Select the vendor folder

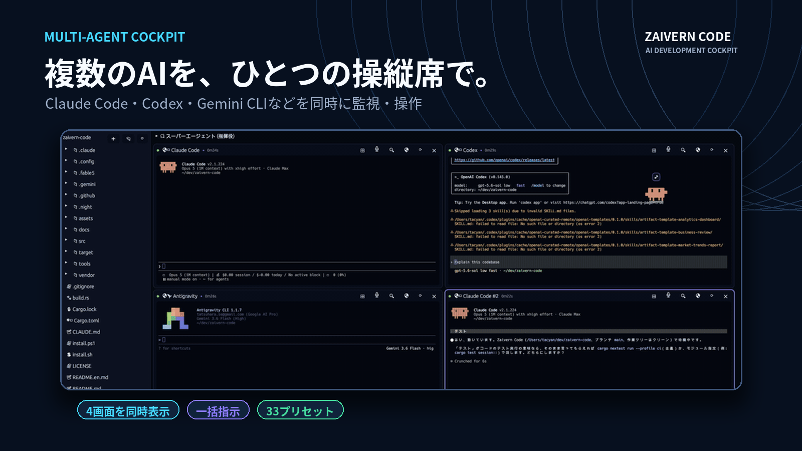[x=84, y=275]
